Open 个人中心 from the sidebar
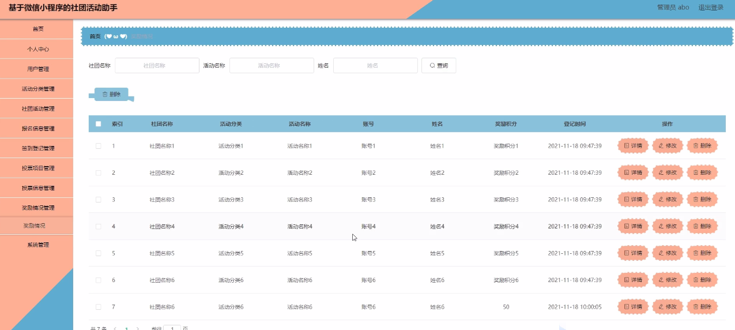 pyautogui.click(x=38, y=49)
